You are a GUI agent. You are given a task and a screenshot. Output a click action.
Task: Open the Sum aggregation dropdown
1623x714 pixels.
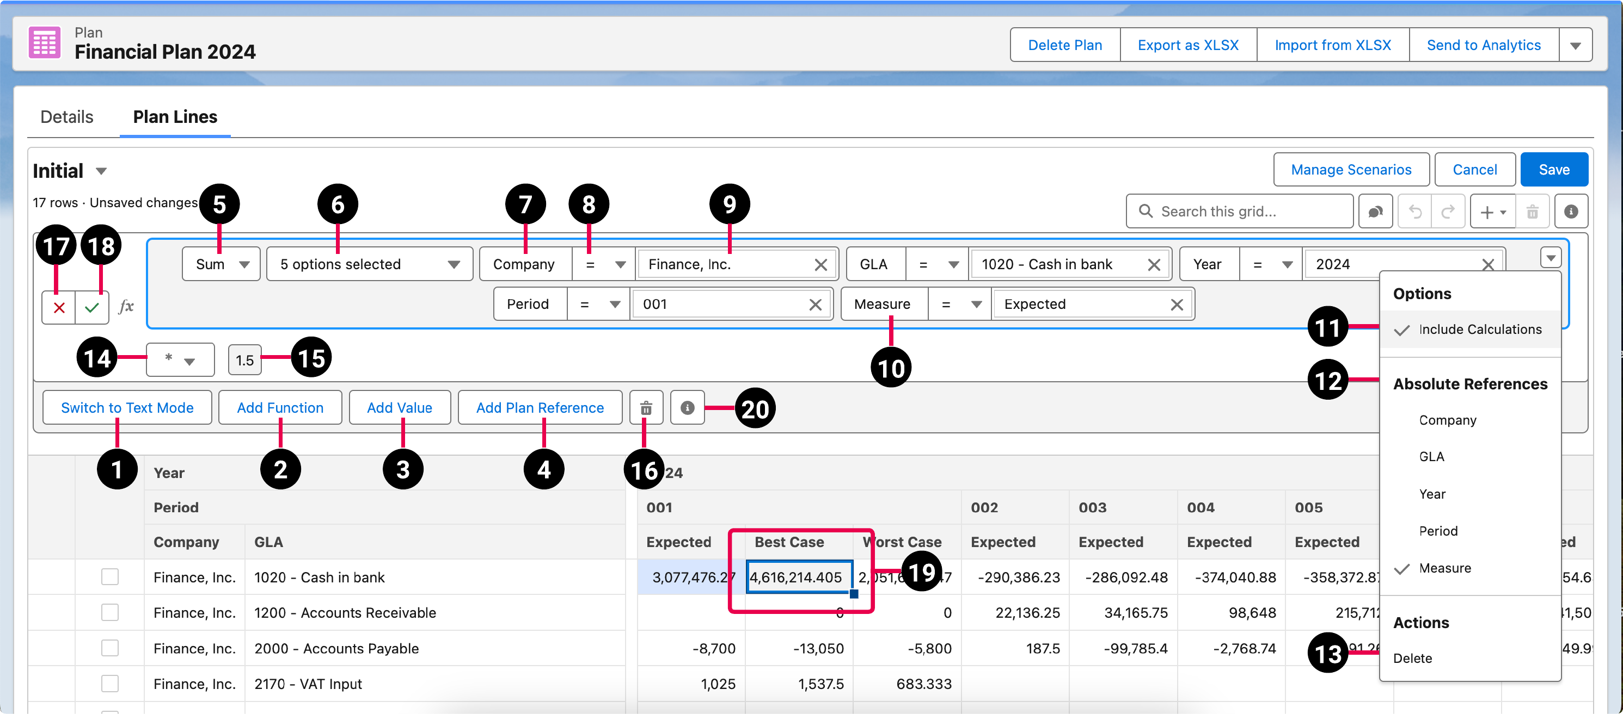[221, 264]
